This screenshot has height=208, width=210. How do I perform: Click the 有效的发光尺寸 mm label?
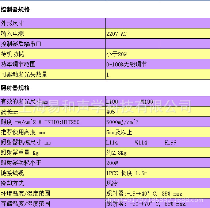tap(24, 101)
